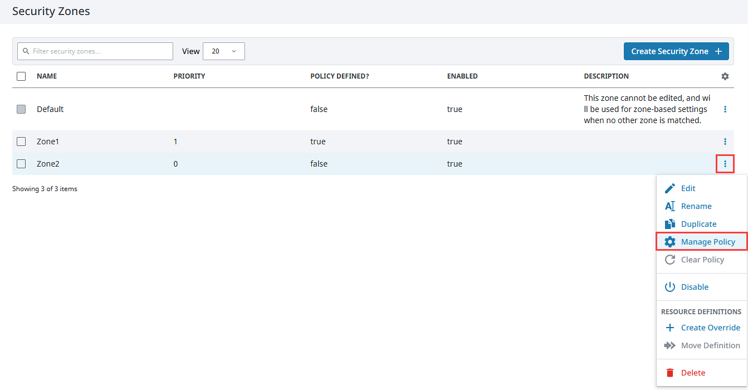Select Clear Policy menu entry

pos(702,260)
